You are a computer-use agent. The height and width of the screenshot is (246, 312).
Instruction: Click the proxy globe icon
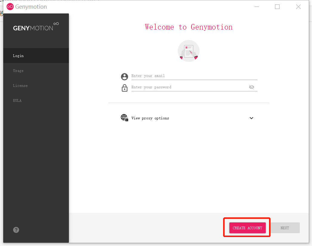pyautogui.click(x=124, y=118)
